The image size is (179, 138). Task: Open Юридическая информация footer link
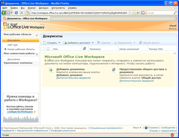tap(33, 131)
